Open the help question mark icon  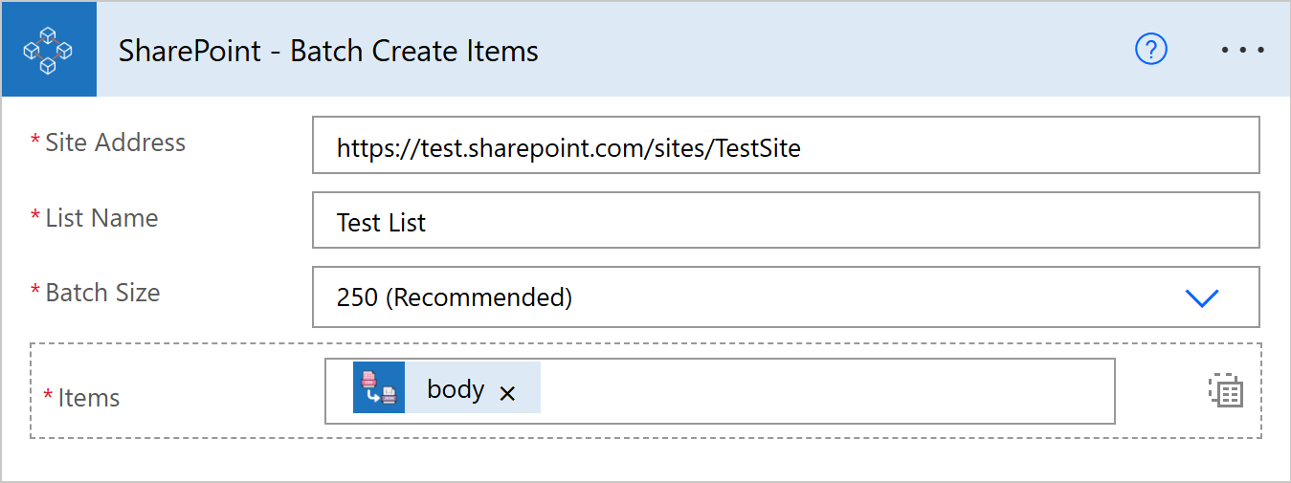[x=1150, y=50]
